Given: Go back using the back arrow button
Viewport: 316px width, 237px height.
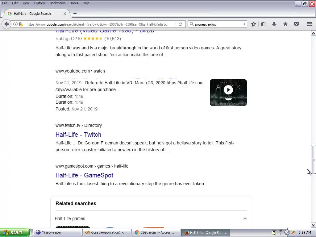Looking at the screenshot, I should (6, 24).
